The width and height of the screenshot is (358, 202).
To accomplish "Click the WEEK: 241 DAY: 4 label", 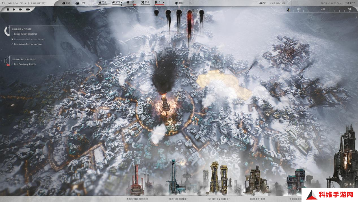I will pyautogui.click(x=17, y=3).
